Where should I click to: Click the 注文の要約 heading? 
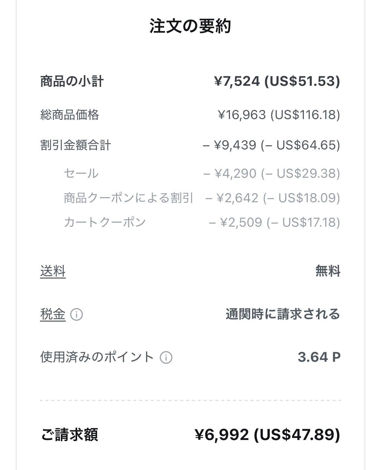pos(190,26)
